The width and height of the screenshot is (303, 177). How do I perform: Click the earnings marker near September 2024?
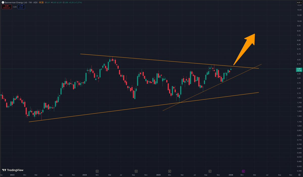click(x=136, y=171)
